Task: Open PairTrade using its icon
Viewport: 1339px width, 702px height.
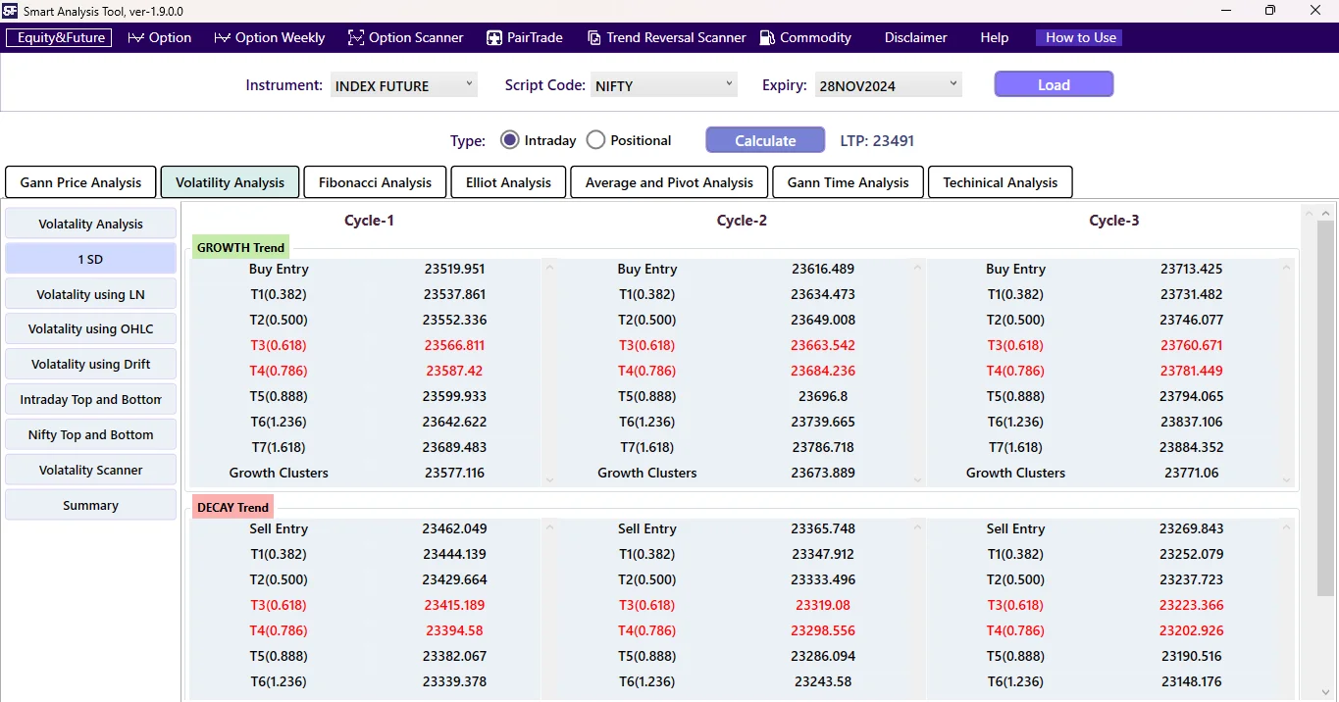Action: [492, 37]
